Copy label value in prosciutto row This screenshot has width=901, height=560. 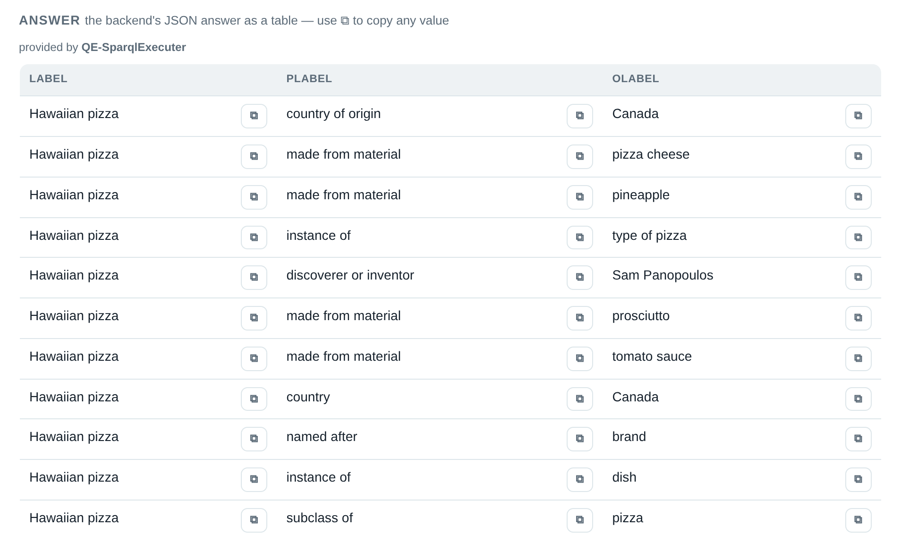coord(254,318)
